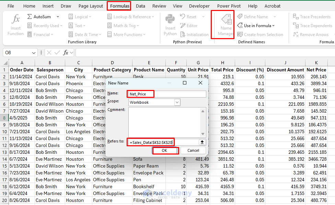Open the Date & Time functions menu
This screenshot has height=205, width=335.
85,35
